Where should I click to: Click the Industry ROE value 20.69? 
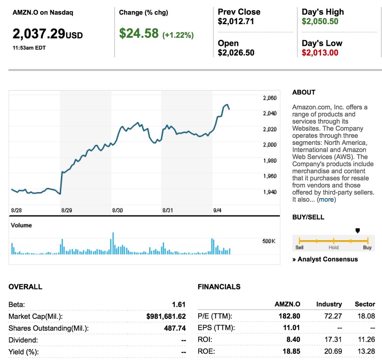(333, 352)
